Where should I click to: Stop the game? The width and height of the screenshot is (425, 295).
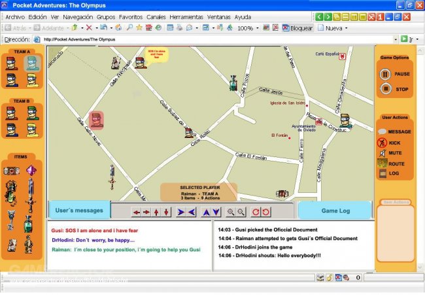point(385,89)
